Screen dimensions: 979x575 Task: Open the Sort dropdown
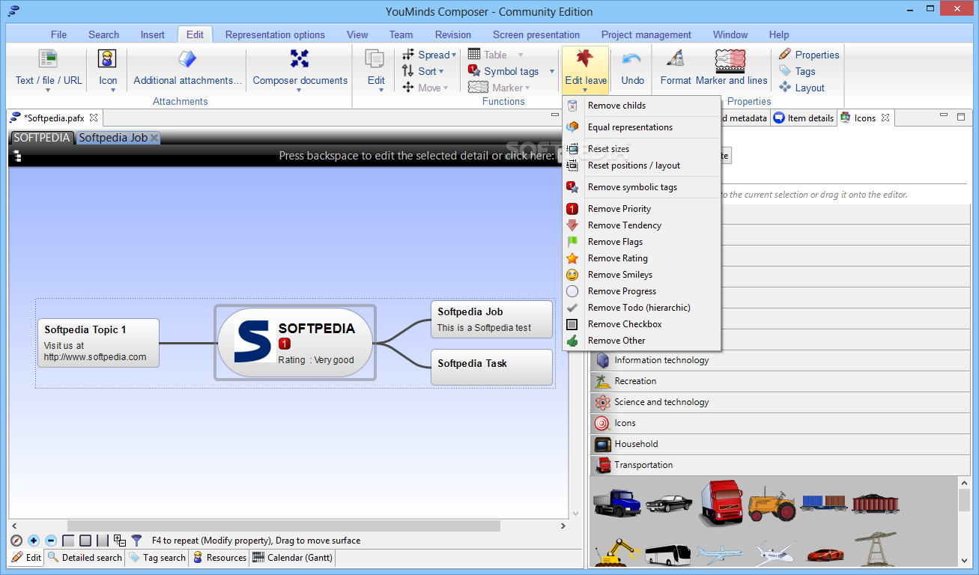point(423,71)
